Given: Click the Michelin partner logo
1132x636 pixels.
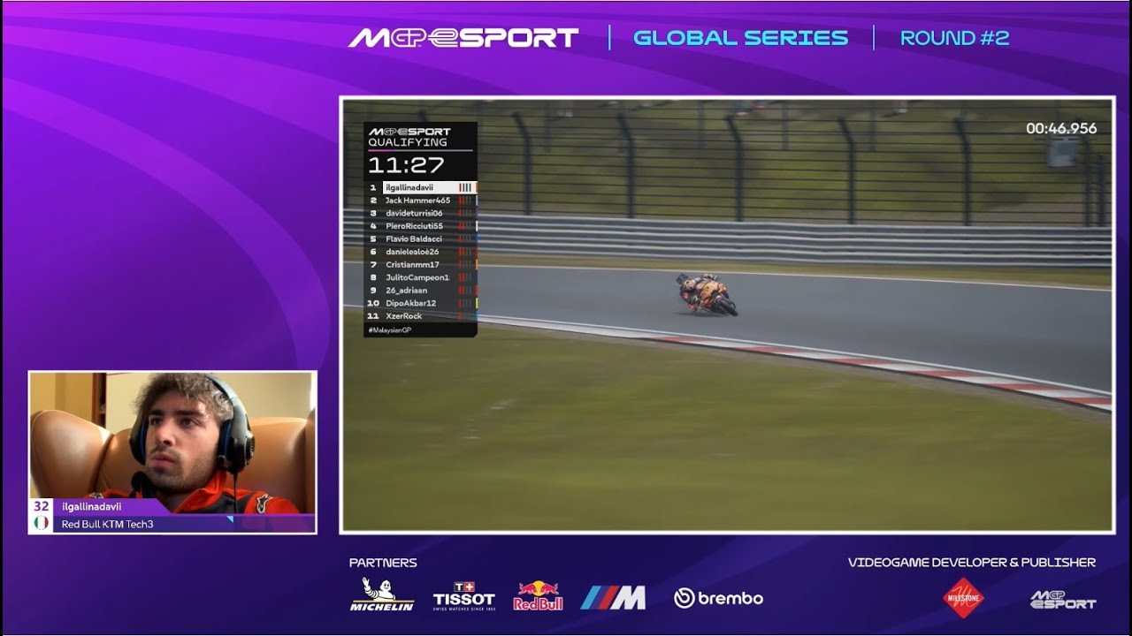Looking at the screenshot, I should point(382,594).
